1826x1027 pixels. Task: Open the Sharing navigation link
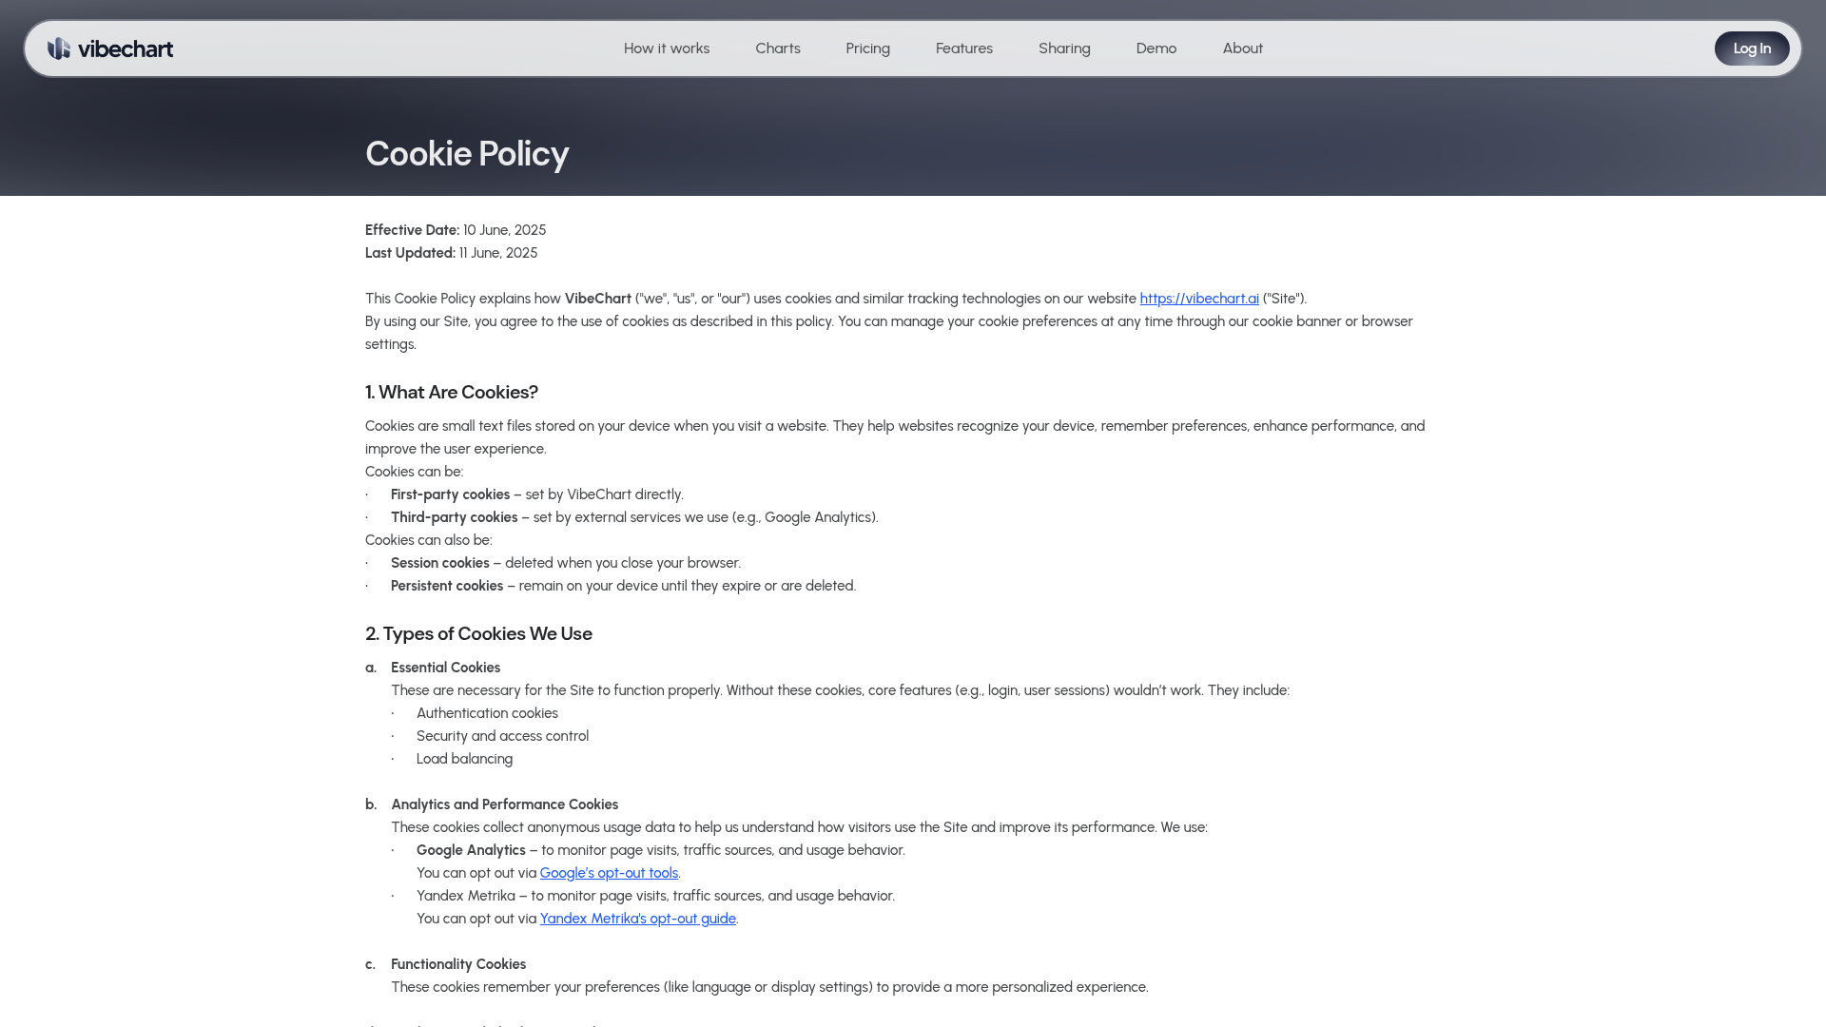point(1064,48)
